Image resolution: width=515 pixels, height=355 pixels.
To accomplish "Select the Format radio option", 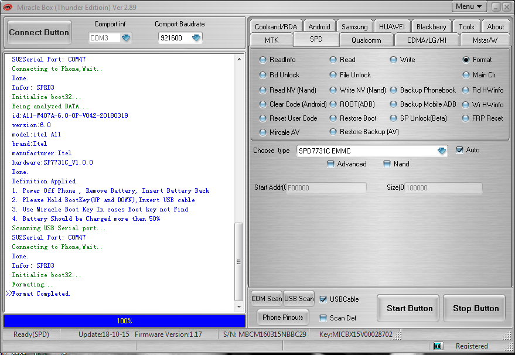I will tap(478, 60).
